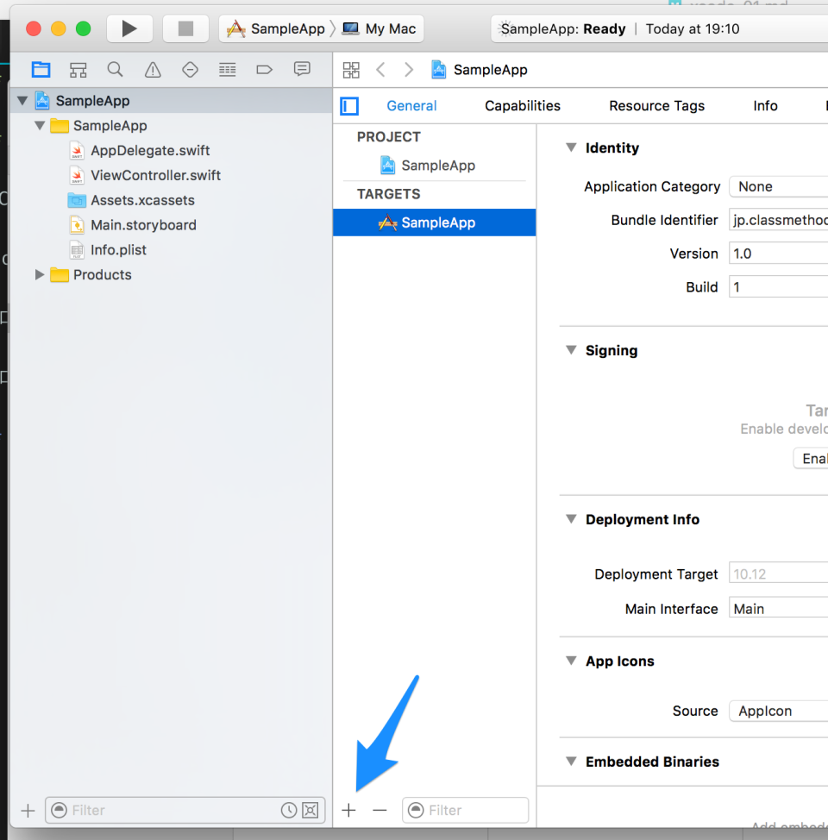Open the Debug navigator icon
Screen dimensions: 828x840
pyautogui.click(x=227, y=69)
